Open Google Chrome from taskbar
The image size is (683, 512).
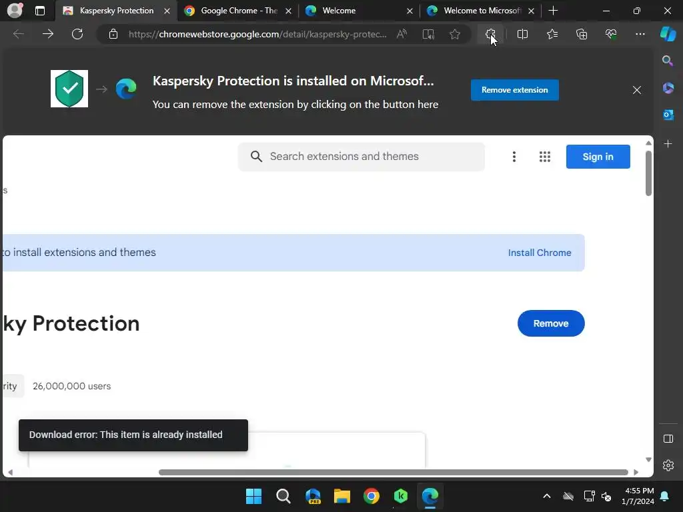pyautogui.click(x=371, y=496)
